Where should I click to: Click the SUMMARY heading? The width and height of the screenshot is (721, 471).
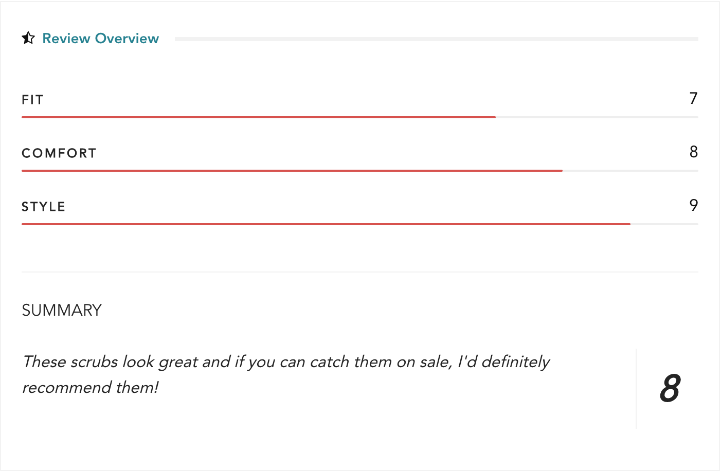(62, 310)
